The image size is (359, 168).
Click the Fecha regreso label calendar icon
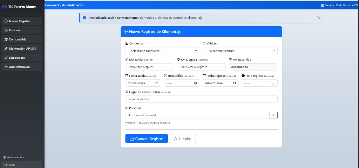[204, 76]
